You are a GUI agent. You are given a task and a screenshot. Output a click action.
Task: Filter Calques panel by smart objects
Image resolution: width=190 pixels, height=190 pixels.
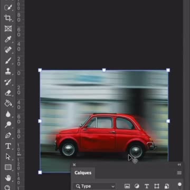point(167,186)
